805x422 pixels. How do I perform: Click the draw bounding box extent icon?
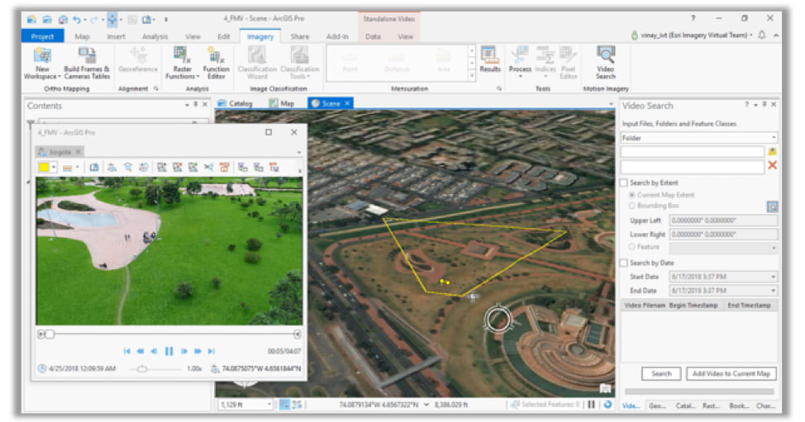coord(772,206)
